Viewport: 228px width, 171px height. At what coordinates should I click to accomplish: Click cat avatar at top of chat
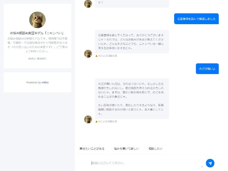click(x=88, y=4)
